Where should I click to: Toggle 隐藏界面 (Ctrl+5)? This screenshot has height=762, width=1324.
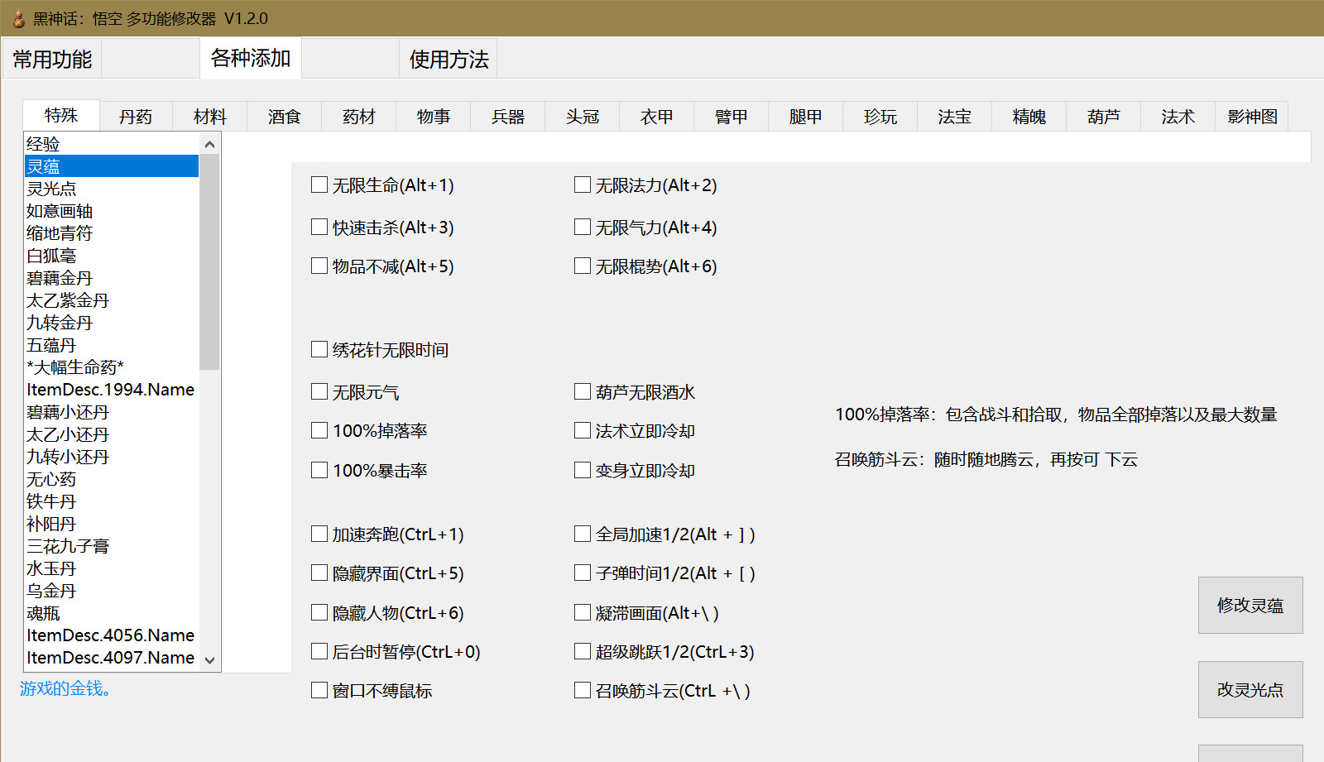[319, 573]
